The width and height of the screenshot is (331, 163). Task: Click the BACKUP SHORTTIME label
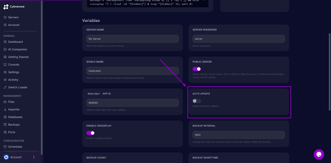pyautogui.click(x=205, y=158)
